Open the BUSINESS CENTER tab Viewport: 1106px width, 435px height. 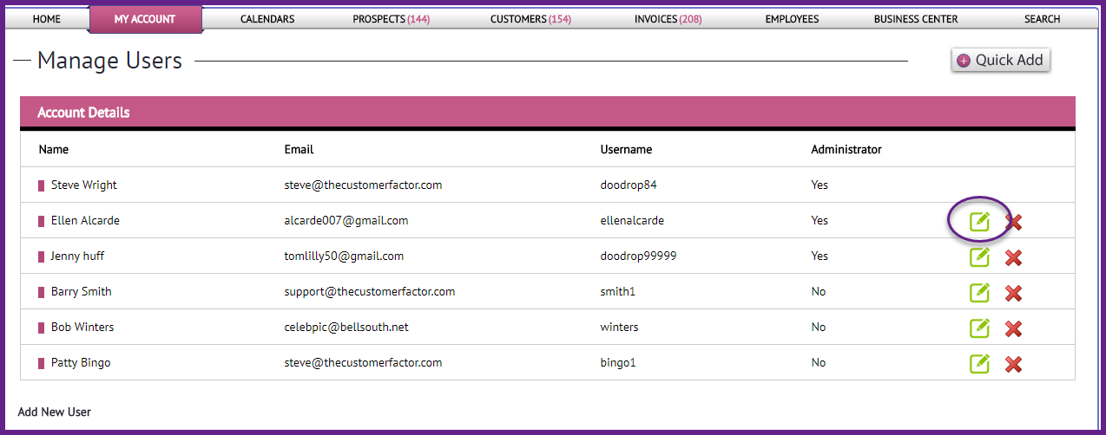coord(916,19)
